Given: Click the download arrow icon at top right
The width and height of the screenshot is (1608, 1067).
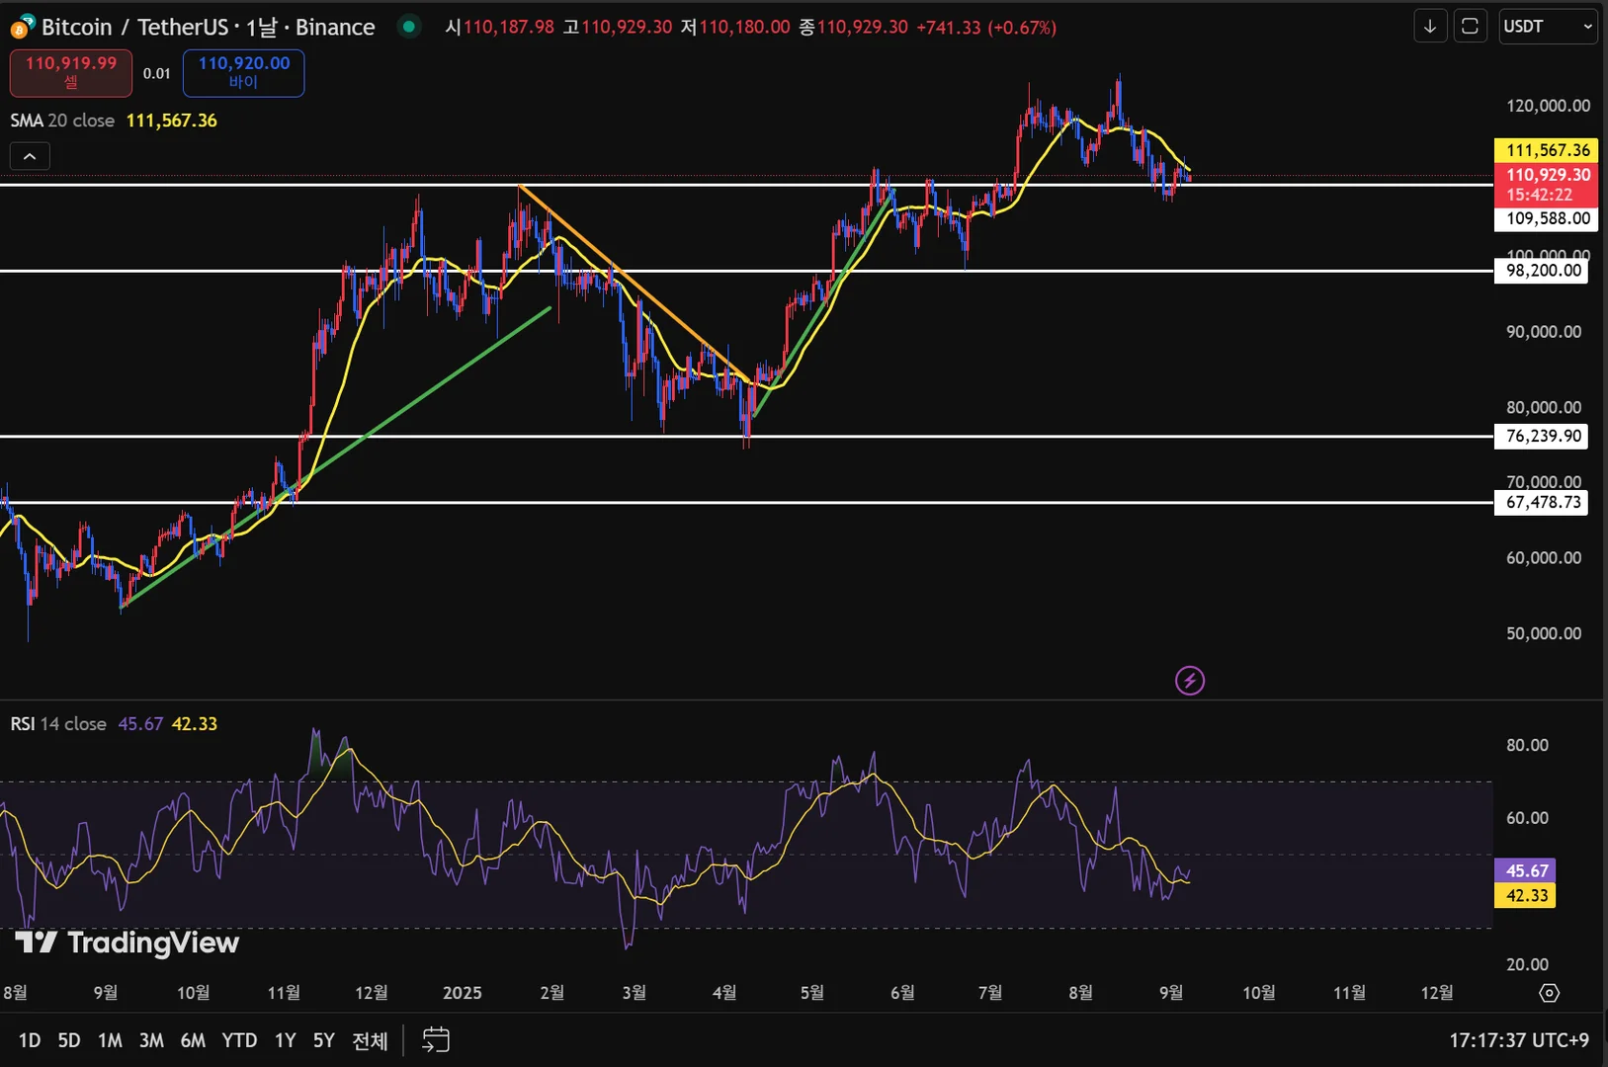Looking at the screenshot, I should coord(1430,27).
